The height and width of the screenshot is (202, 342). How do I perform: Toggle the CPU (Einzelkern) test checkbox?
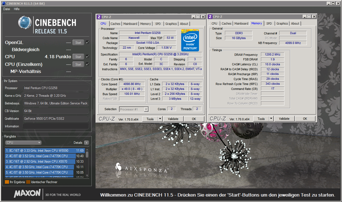coord(87,64)
